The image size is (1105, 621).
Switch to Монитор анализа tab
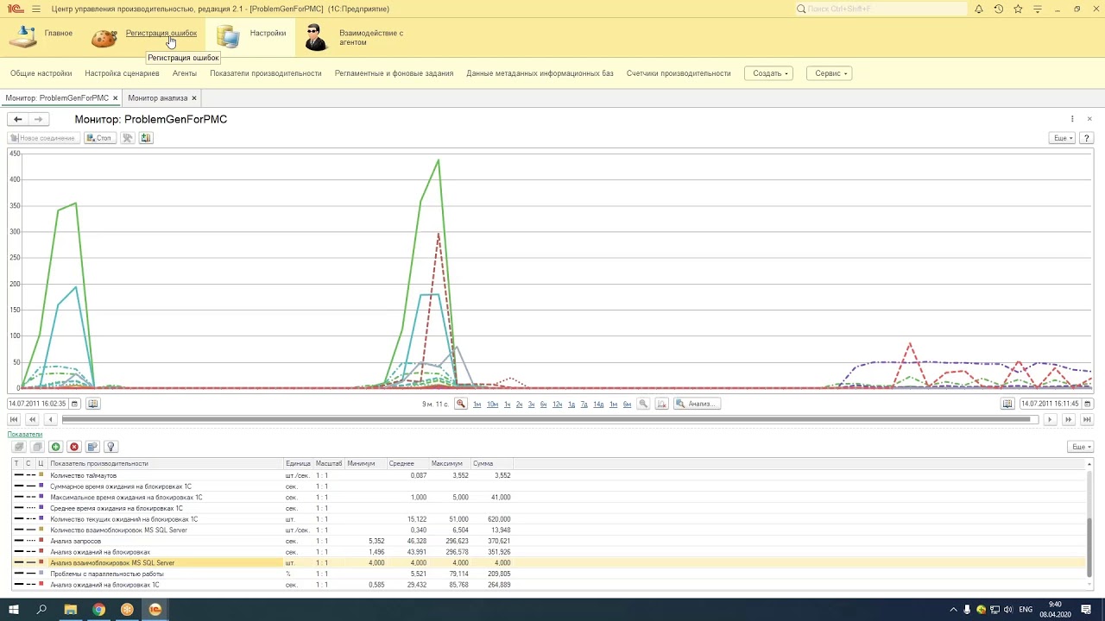157,98
